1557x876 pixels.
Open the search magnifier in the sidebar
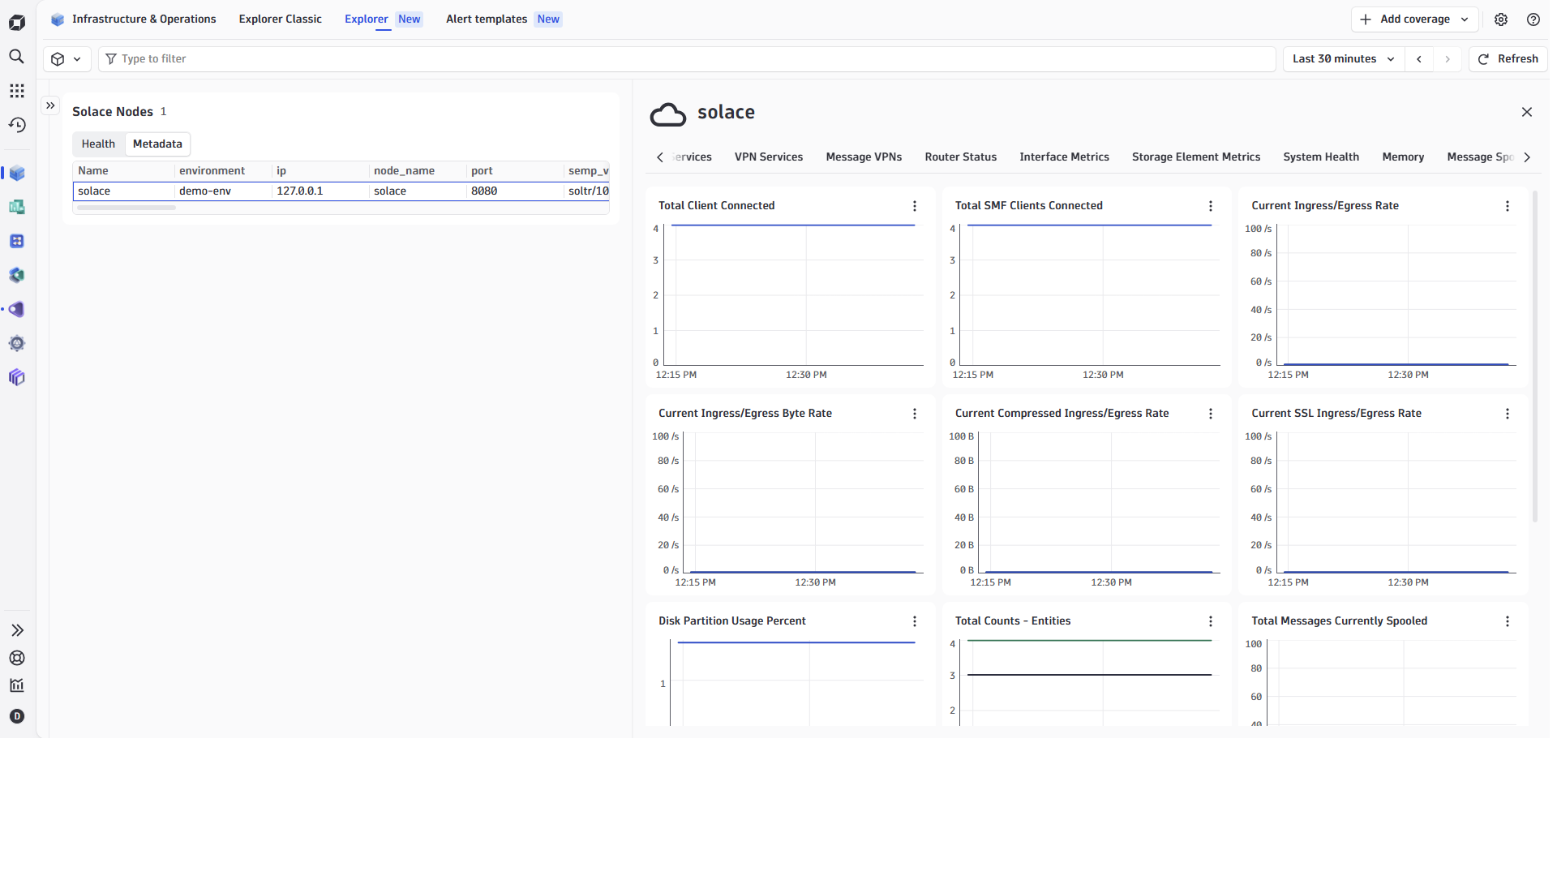click(16, 57)
